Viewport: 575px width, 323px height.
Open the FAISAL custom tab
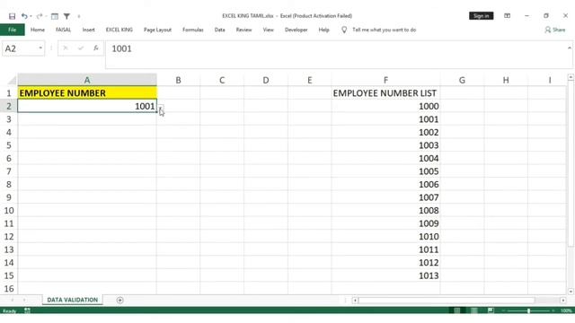(x=64, y=30)
